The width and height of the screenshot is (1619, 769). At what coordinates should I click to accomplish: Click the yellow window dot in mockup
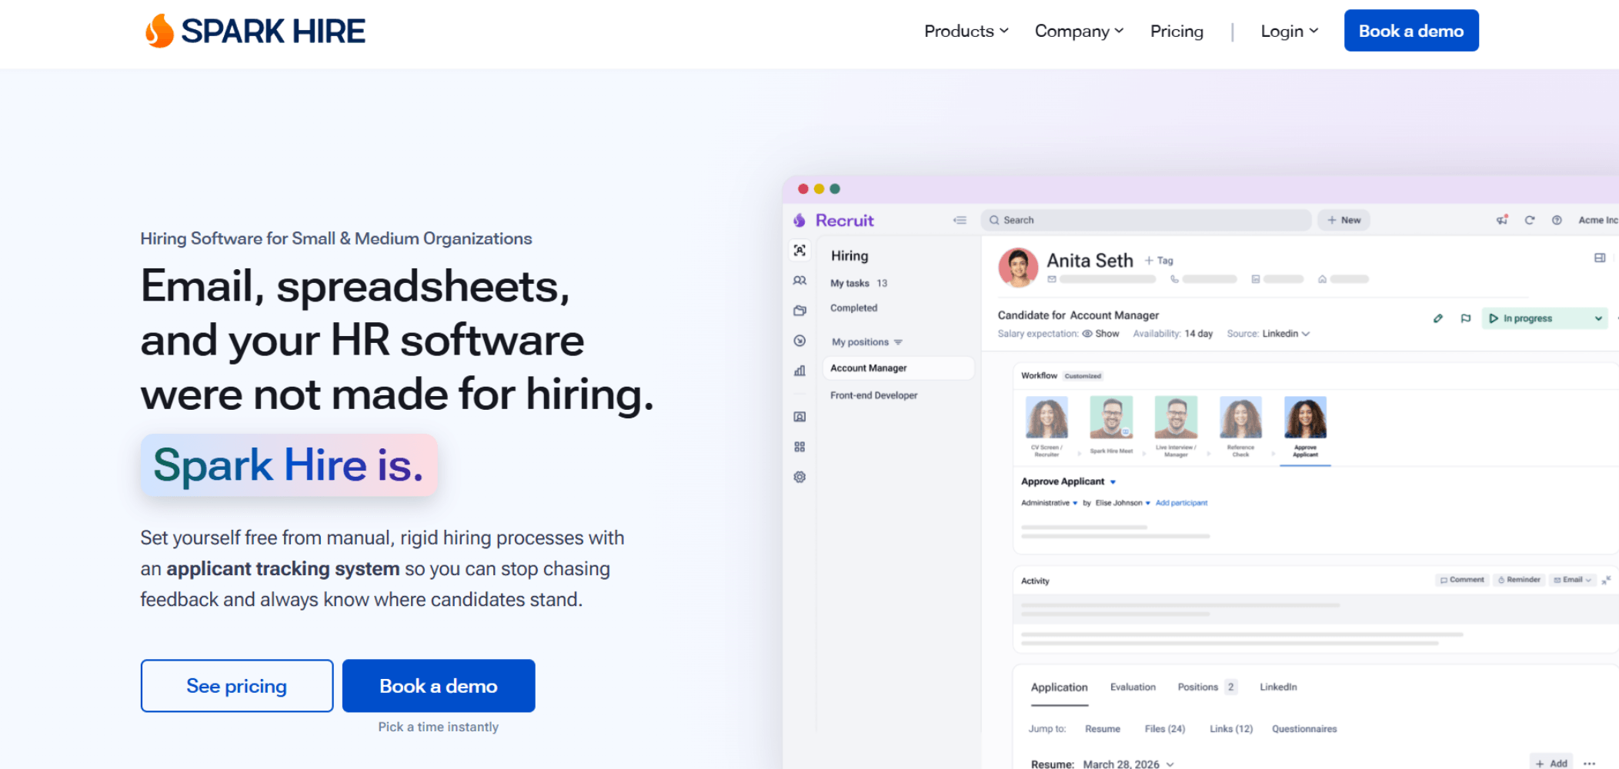coord(819,188)
